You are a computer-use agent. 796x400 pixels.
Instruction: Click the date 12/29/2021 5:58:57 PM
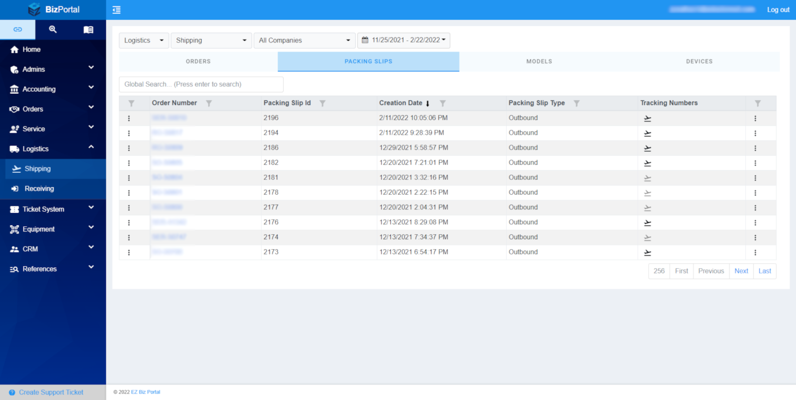coord(414,148)
